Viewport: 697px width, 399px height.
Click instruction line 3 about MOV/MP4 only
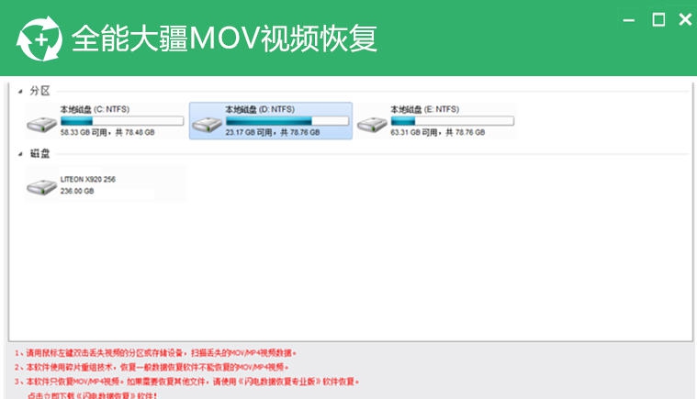(186, 382)
